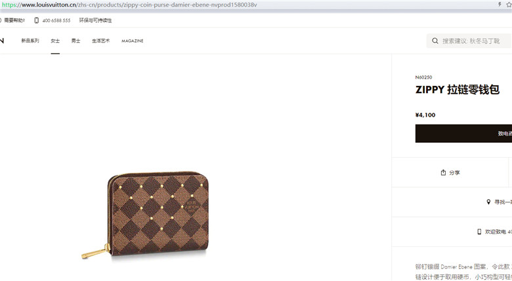
Task: Click the 400 6588 555 phone link
Action: (x=56, y=20)
